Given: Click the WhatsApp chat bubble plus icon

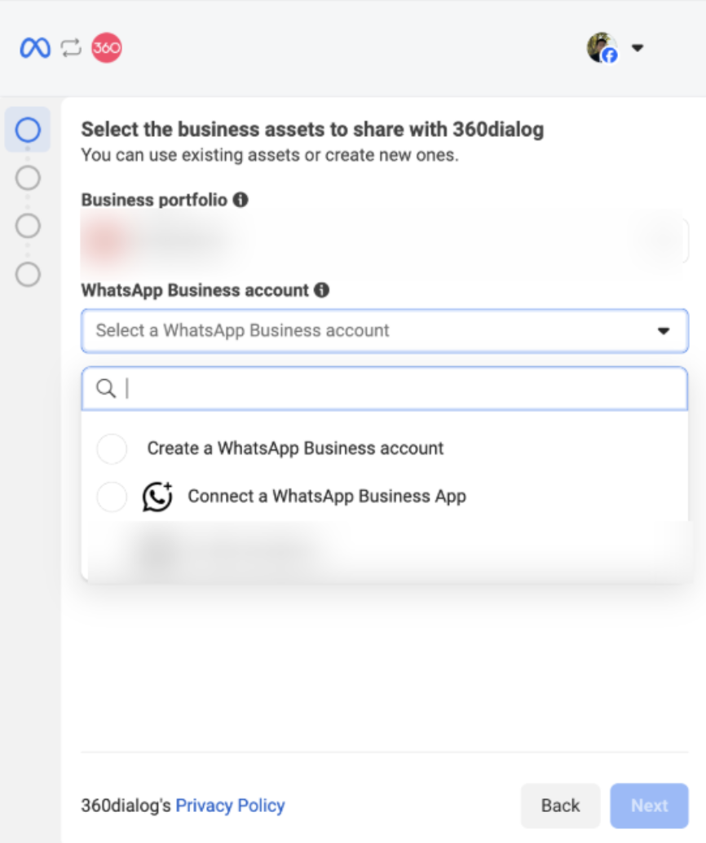Looking at the screenshot, I should point(157,497).
